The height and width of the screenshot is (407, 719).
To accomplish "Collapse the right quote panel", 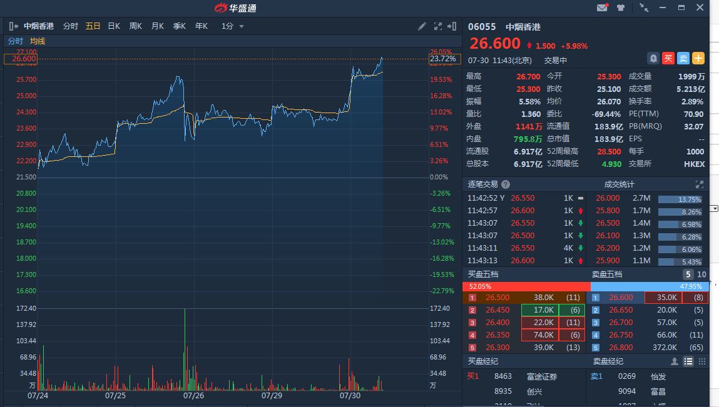I will [x=452, y=26].
